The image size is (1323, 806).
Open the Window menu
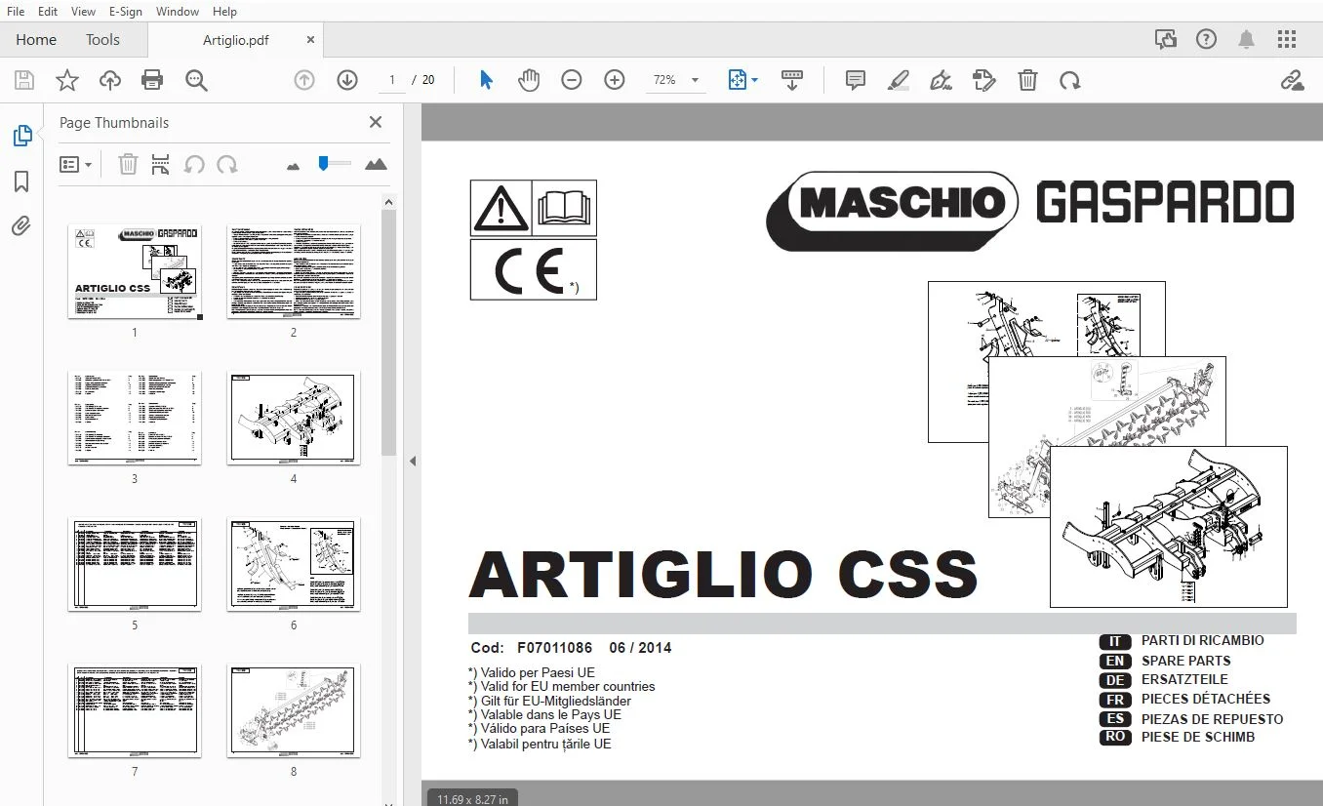click(178, 12)
